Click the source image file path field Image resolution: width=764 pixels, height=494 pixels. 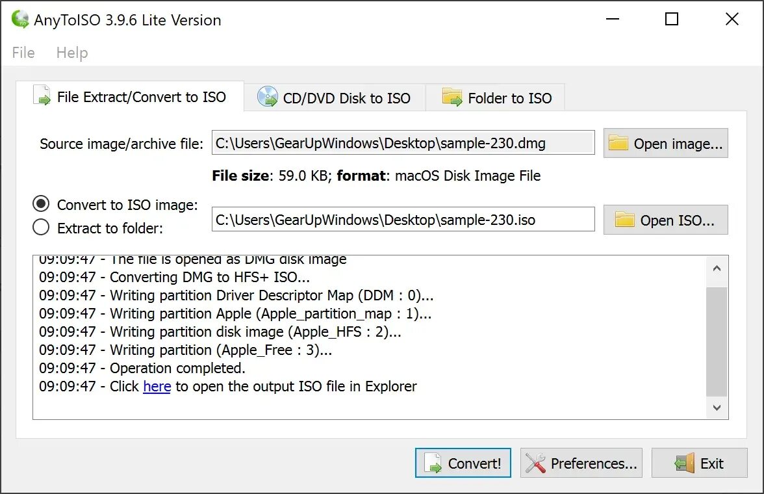tap(403, 143)
